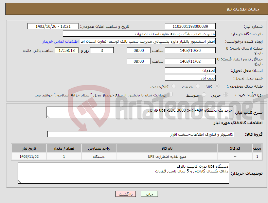Click the delivery city field نجف آباد
This screenshot has width=268, height=203.
[x=190, y=78]
